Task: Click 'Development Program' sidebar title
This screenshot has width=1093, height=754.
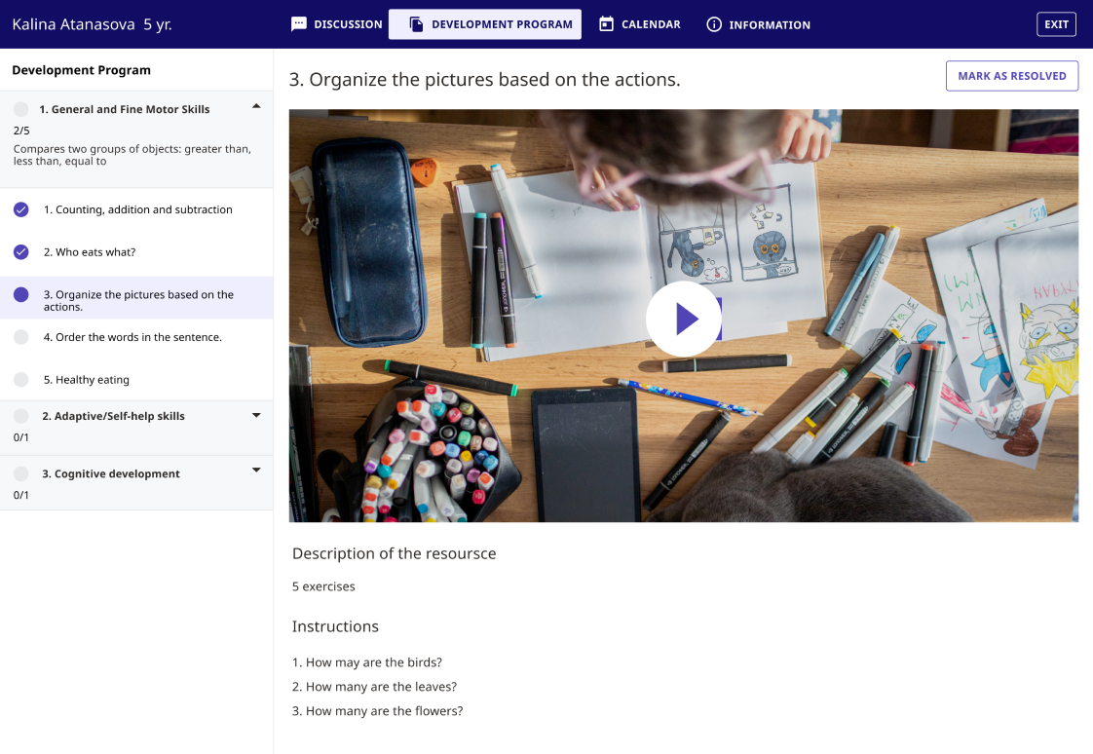Action: click(x=81, y=70)
